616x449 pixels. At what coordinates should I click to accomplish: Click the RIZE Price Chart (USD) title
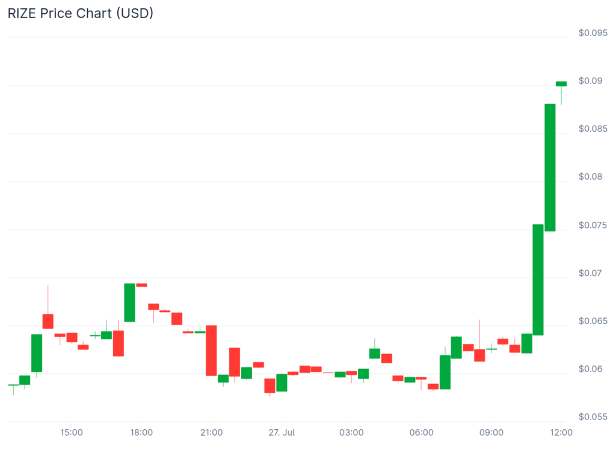[x=80, y=13]
